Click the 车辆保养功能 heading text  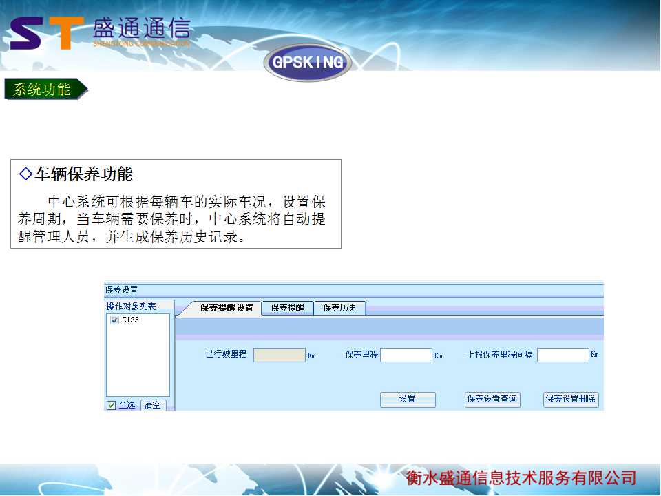84,174
